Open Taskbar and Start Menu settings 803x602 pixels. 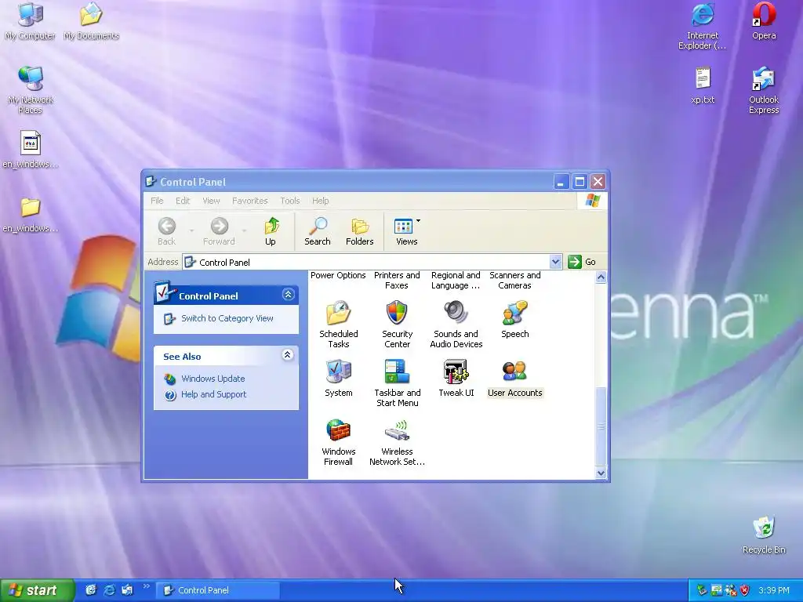(397, 383)
